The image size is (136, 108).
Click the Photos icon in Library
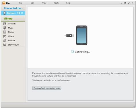tap(5, 32)
